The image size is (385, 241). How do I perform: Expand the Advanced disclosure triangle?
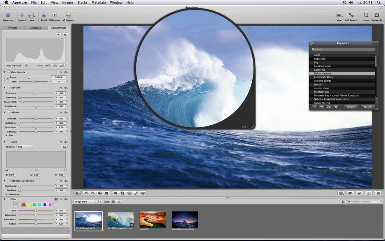(x=6, y=194)
